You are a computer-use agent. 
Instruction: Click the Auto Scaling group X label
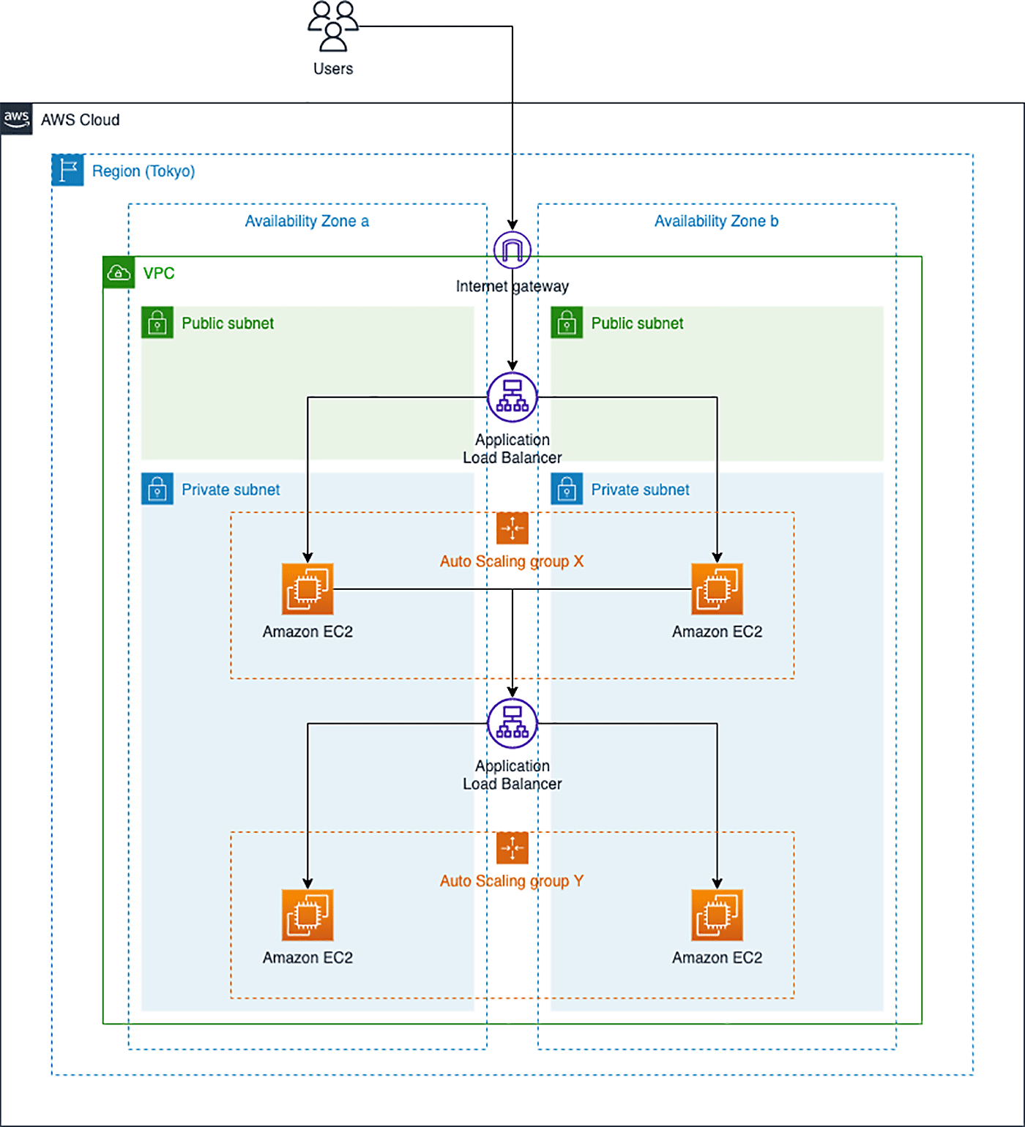512,561
